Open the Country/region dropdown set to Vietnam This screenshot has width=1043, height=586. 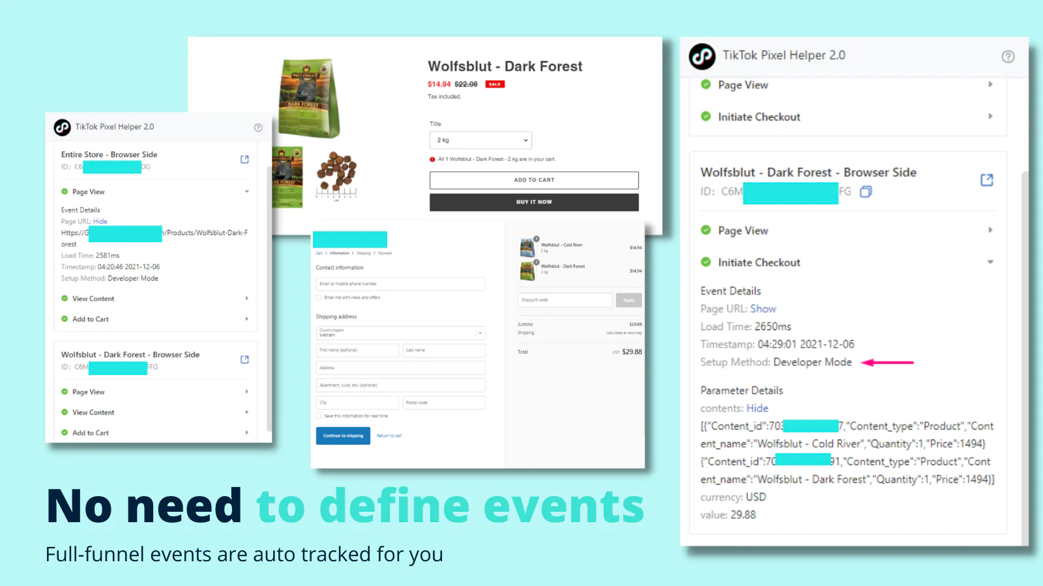coord(400,333)
